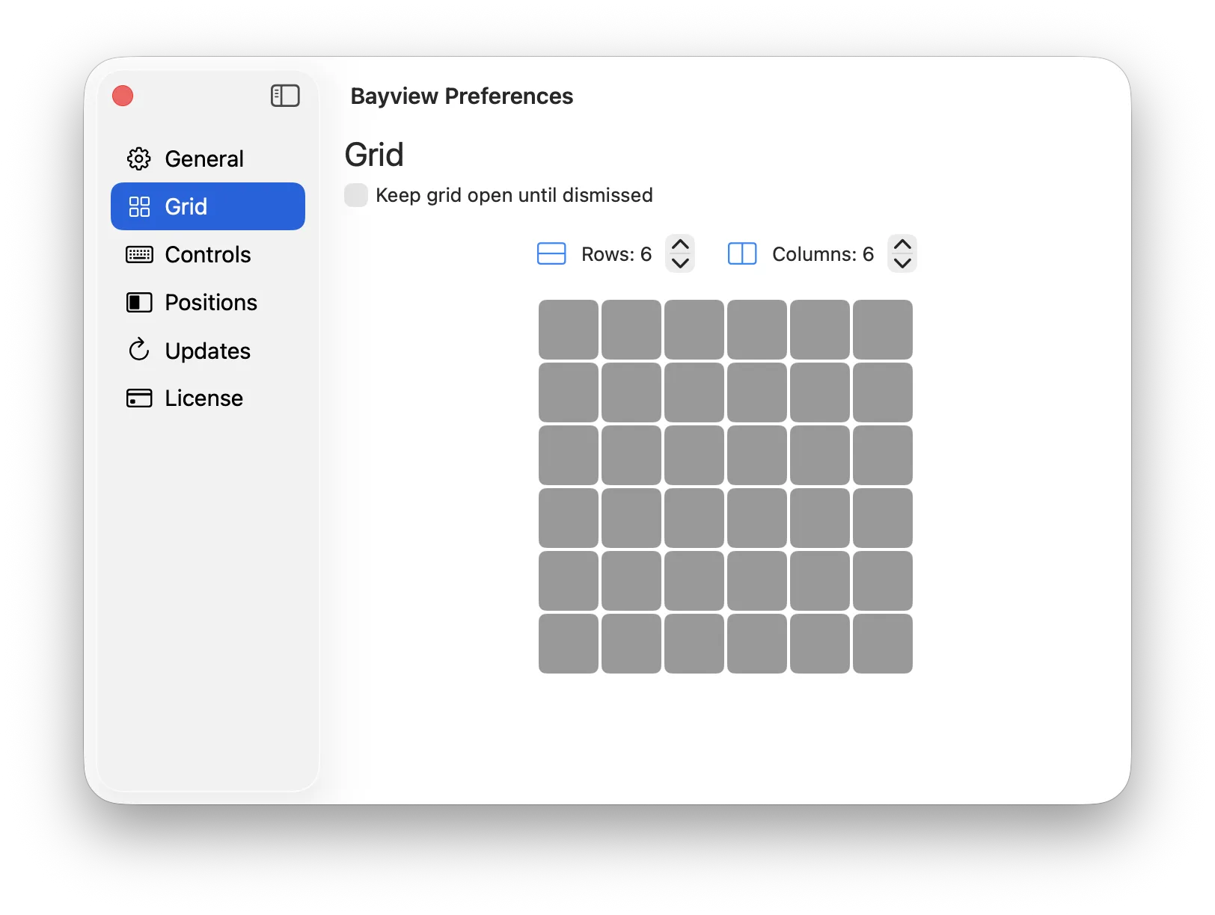Image resolution: width=1215 pixels, height=915 pixels.
Task: Decrease Columns with the down stepper arrow
Action: (902, 263)
